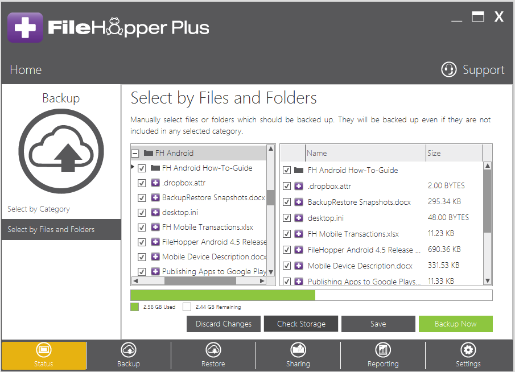Click the tree panel scroll up arrow
The width and height of the screenshot is (515, 372).
pyautogui.click(x=271, y=148)
